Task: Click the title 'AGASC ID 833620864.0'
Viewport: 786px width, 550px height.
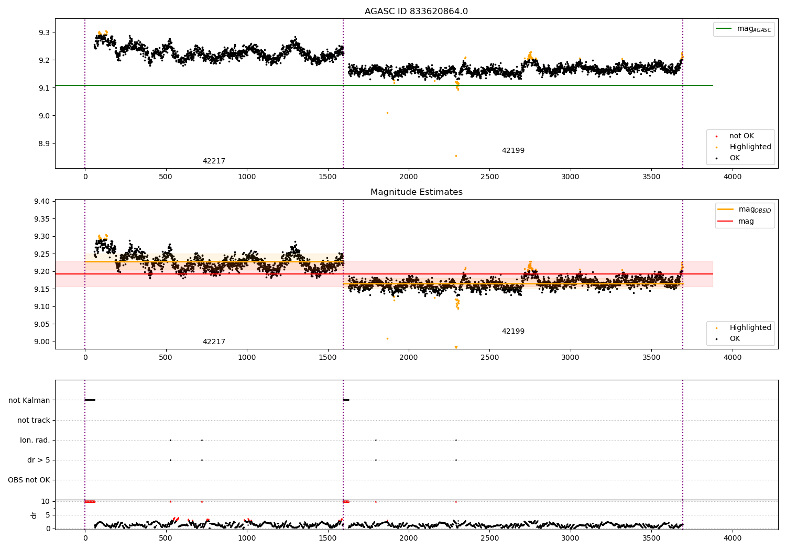Action: pos(416,12)
